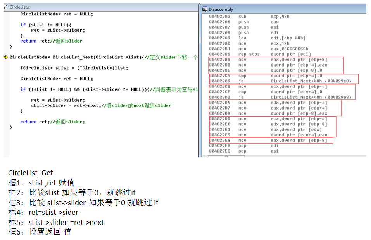Click disassembly row 004029A7 push esi

[244, 27]
